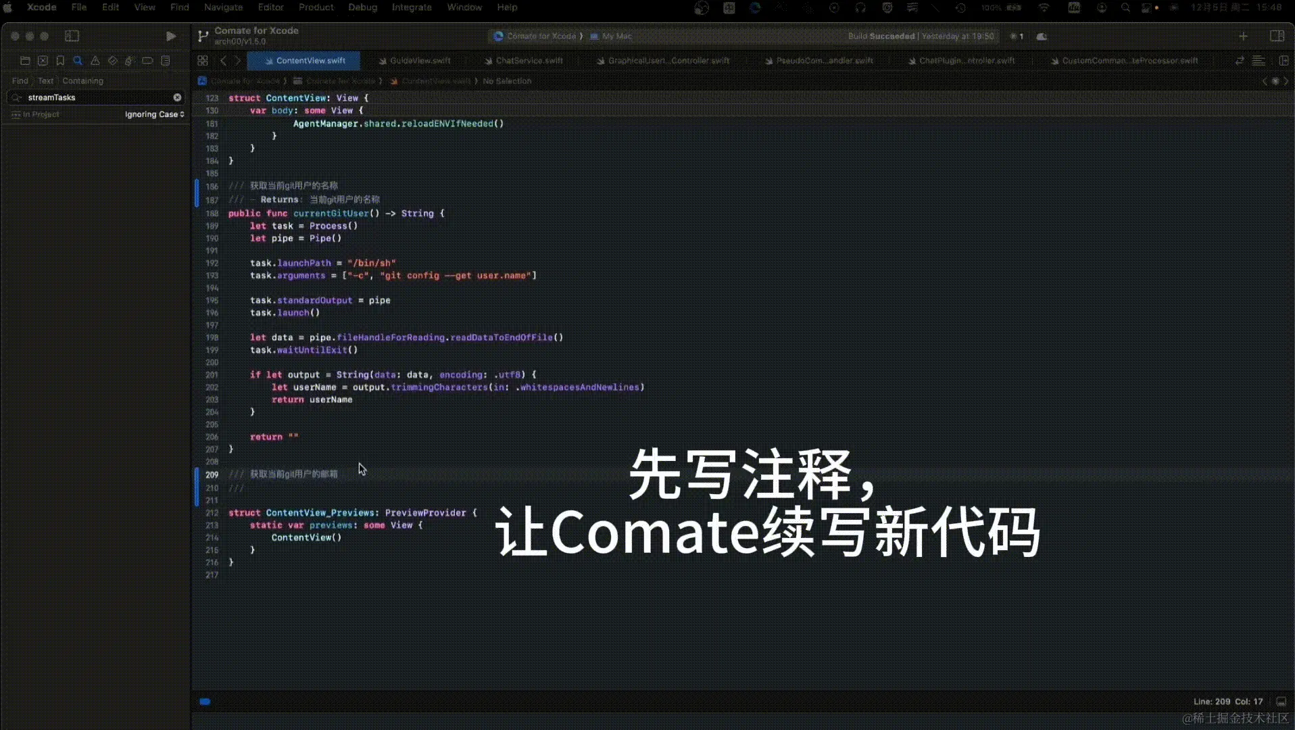Switch to PseudoCom...andler.swift tab
Image resolution: width=1295 pixels, height=730 pixels.
pyautogui.click(x=819, y=61)
